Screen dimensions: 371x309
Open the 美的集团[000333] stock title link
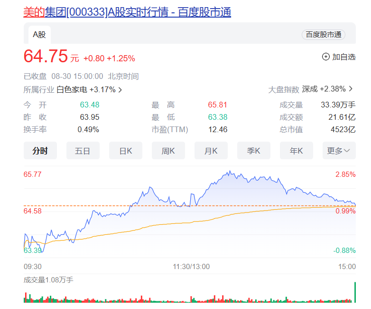point(127,12)
